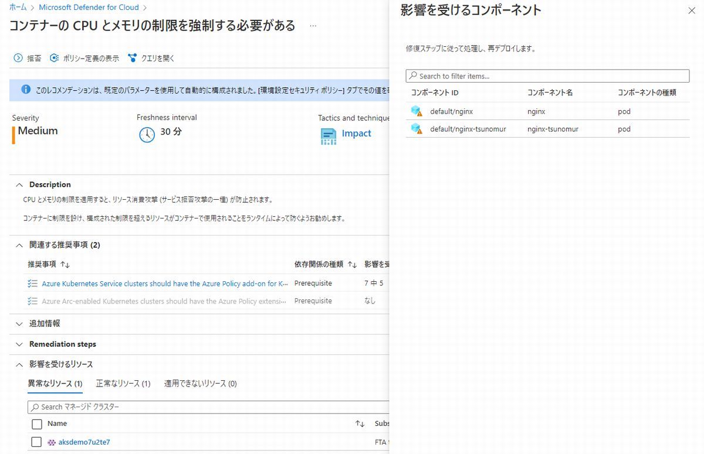
Task: Click component type (コンポーネントの種類) column header
Action: pos(647,93)
